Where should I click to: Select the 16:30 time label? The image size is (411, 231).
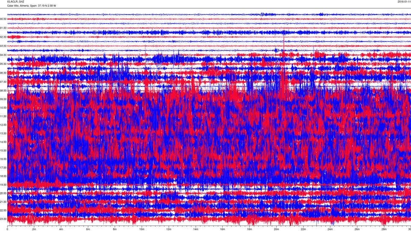point(3,159)
